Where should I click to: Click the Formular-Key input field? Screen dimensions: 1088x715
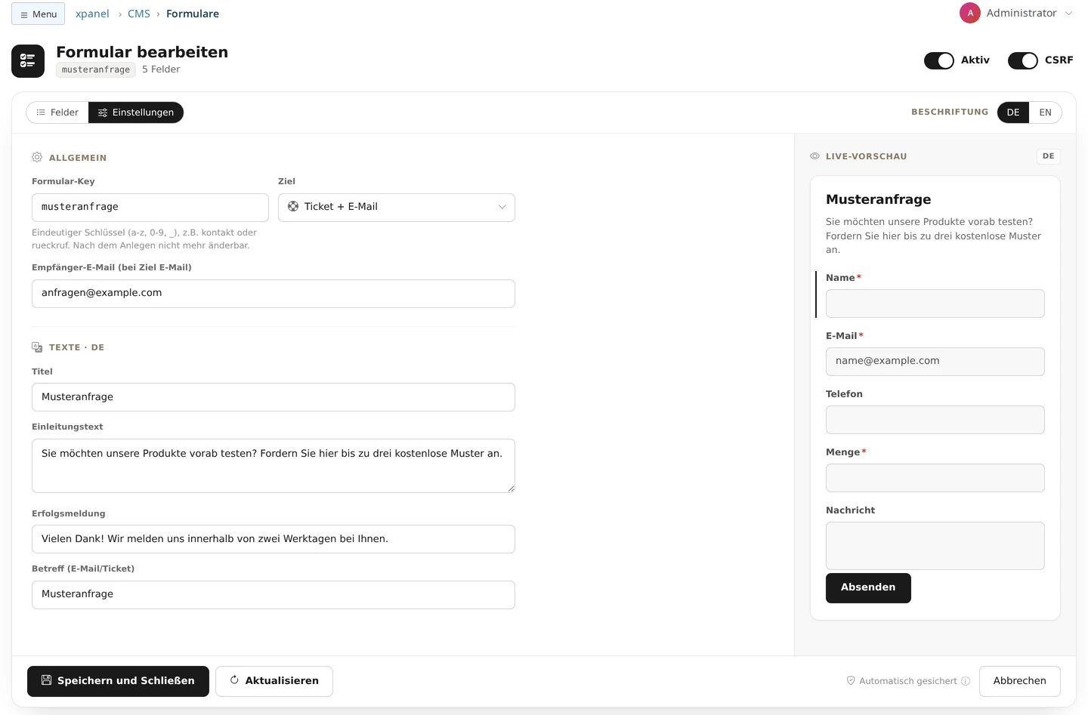click(150, 208)
